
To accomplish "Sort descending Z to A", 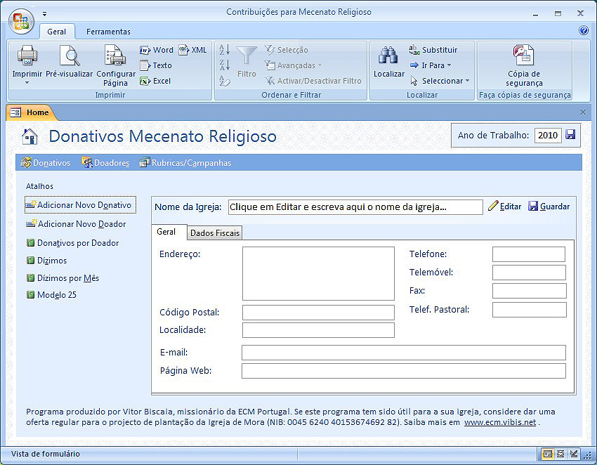I will point(225,65).
